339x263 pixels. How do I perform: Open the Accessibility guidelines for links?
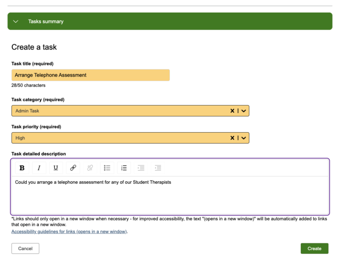pos(69,232)
